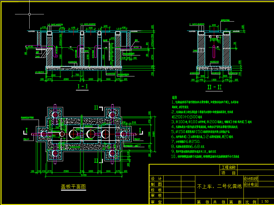Image resolution: width=274 pixels, height=205 pixels.
Task: Select the "审 定" title block label
Action: 156,202
